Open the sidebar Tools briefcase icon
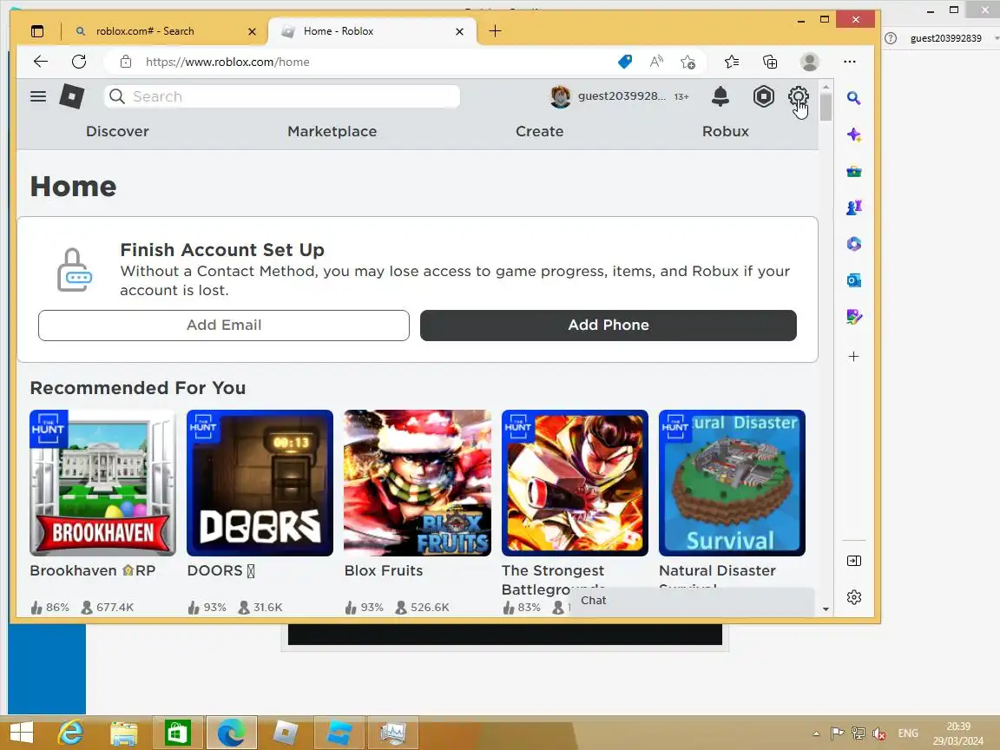This screenshot has width=1000, height=750. point(854,171)
